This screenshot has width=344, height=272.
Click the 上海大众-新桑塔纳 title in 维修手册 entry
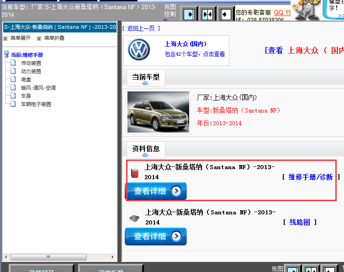tap(209, 172)
